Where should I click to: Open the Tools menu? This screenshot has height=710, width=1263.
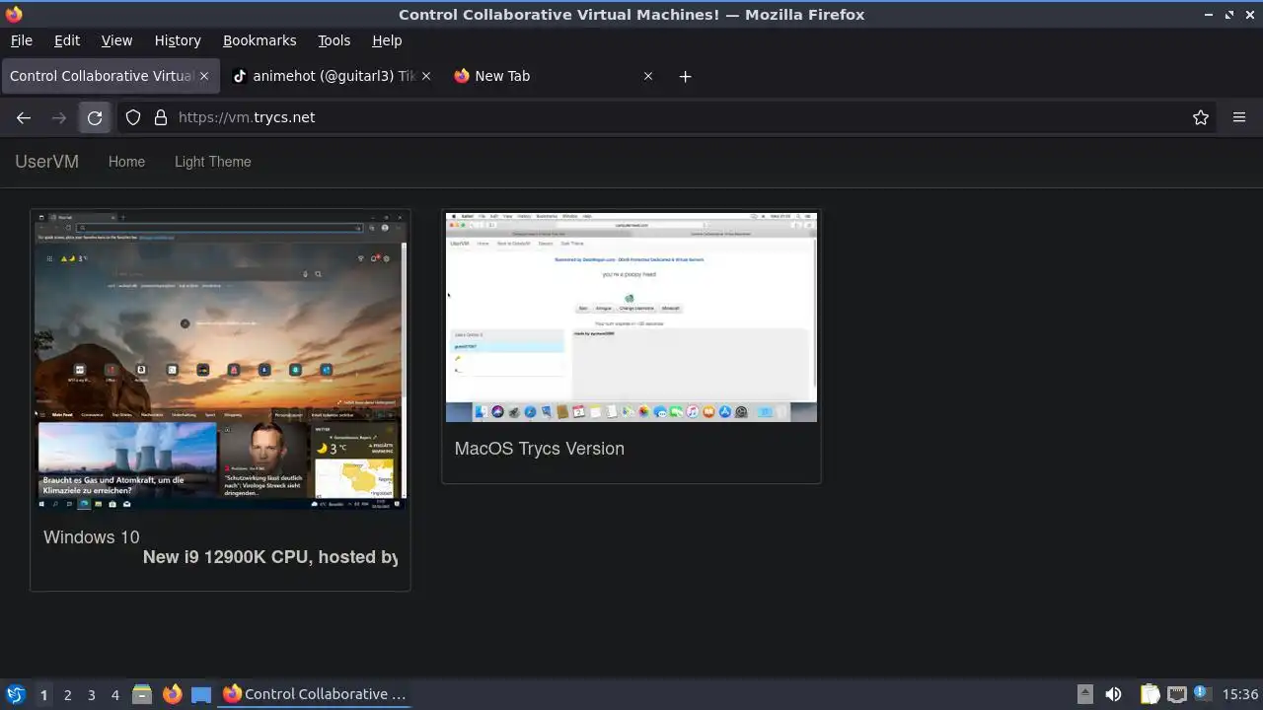click(x=334, y=40)
